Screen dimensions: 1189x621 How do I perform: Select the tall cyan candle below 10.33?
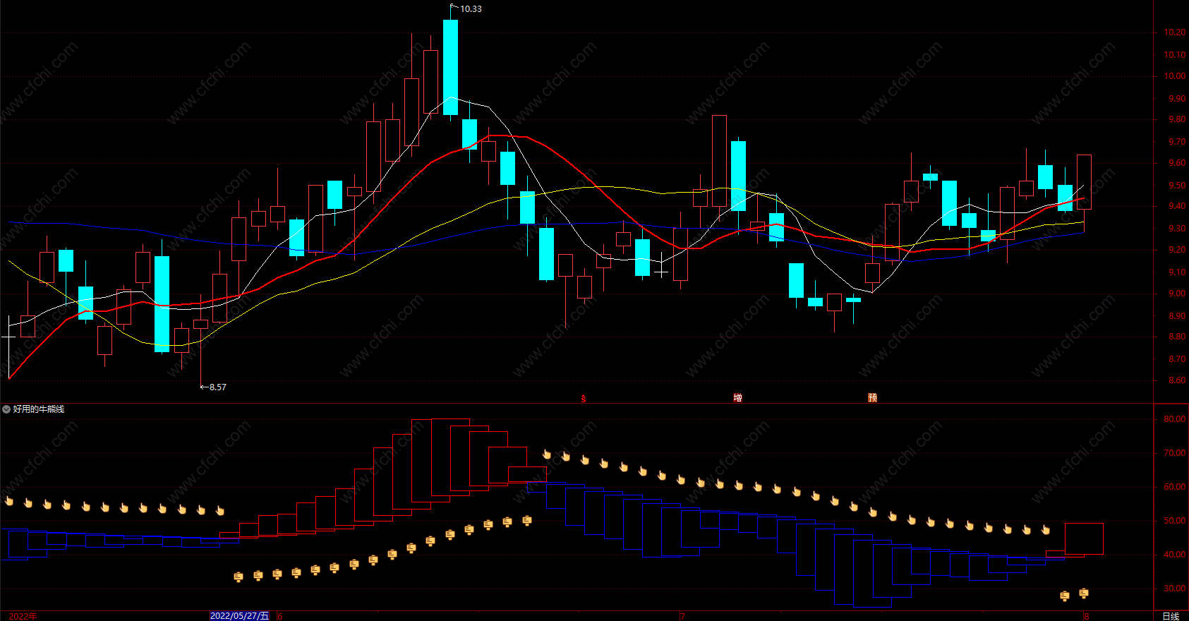[x=450, y=67]
